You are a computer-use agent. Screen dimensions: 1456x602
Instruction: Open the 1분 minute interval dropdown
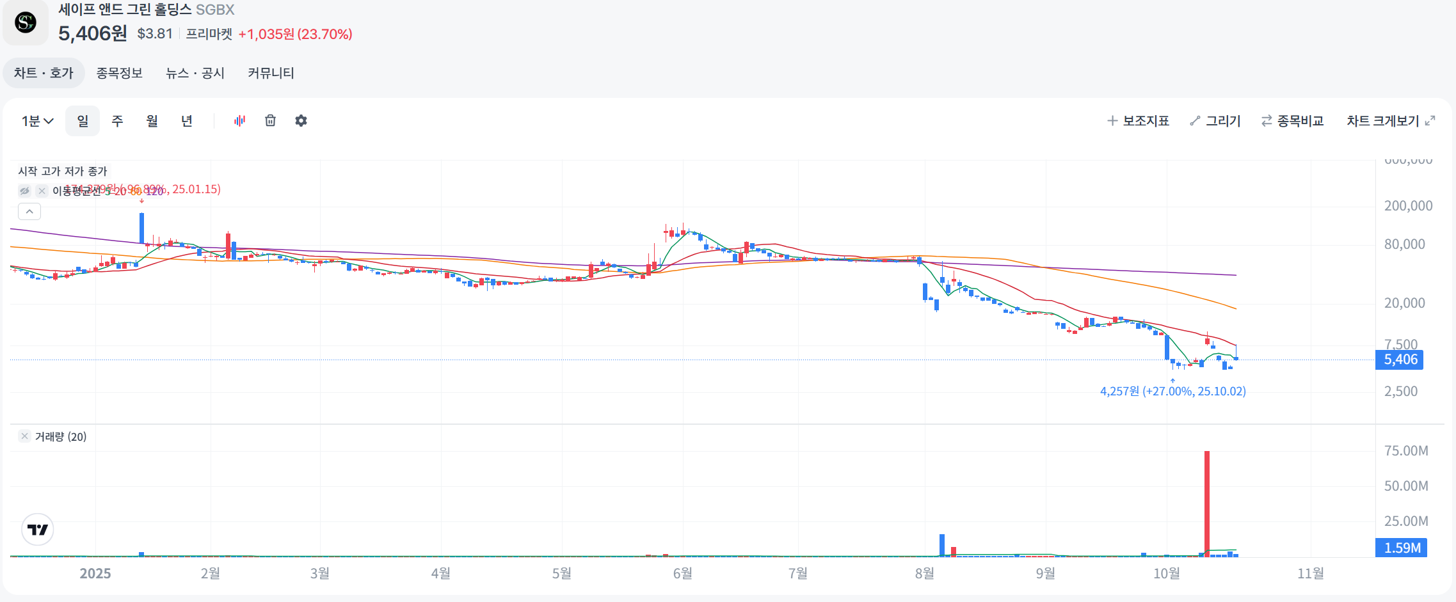[x=38, y=121]
